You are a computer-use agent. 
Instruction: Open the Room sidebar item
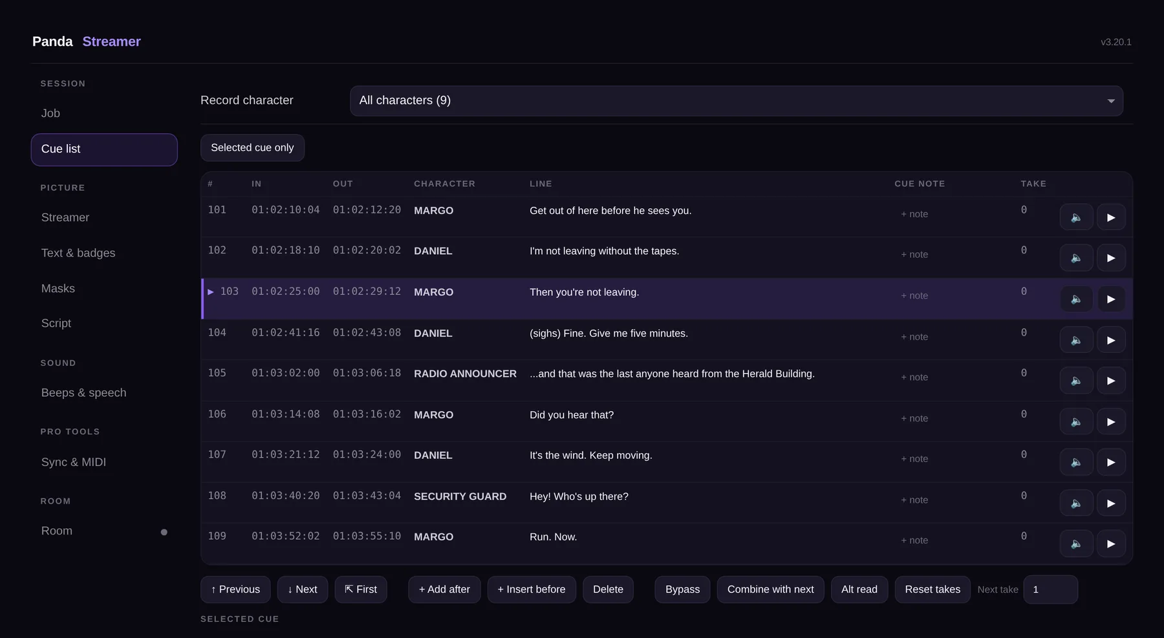104,531
